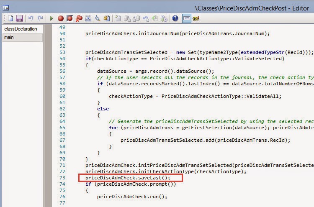Click the editor window icon in title bar

point(6,8)
